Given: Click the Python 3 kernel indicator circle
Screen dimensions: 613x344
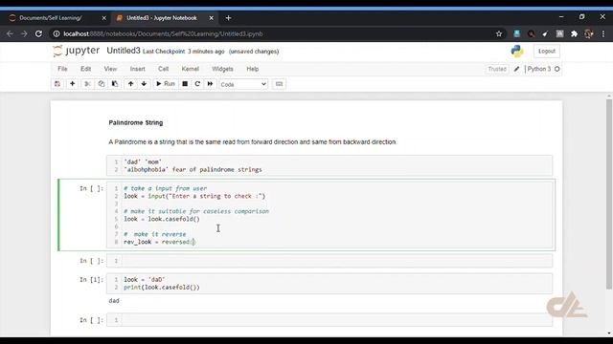Looking at the screenshot, I should [x=557, y=69].
